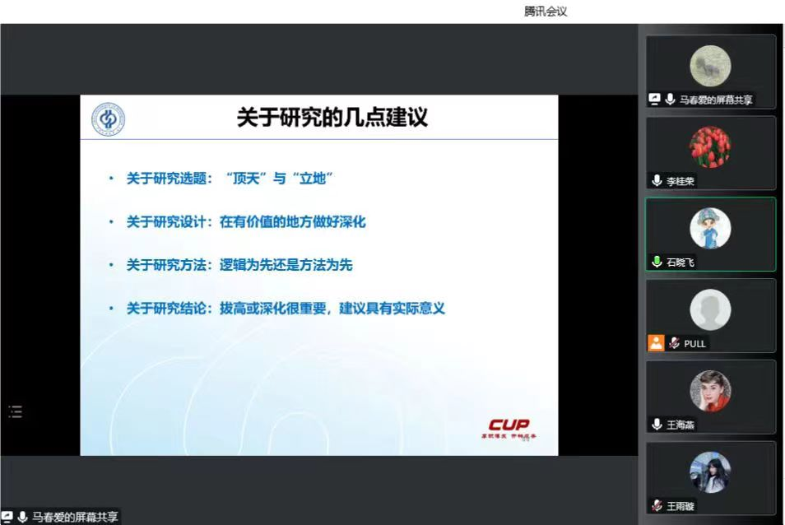Select the top 马春爱 screen share avatar
This screenshot has width=785, height=525.
point(710,66)
